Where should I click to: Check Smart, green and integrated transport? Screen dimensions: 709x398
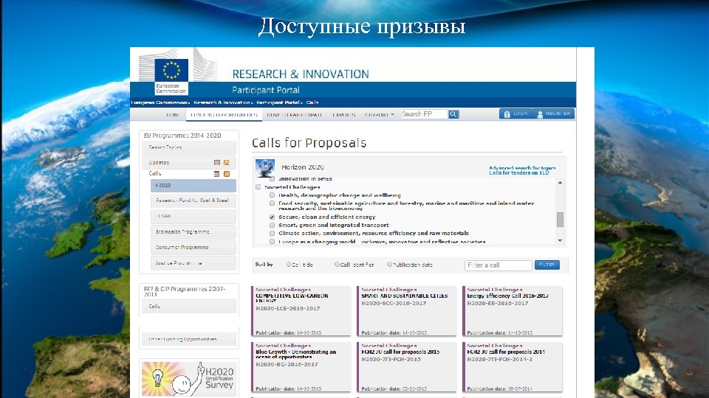(273, 226)
